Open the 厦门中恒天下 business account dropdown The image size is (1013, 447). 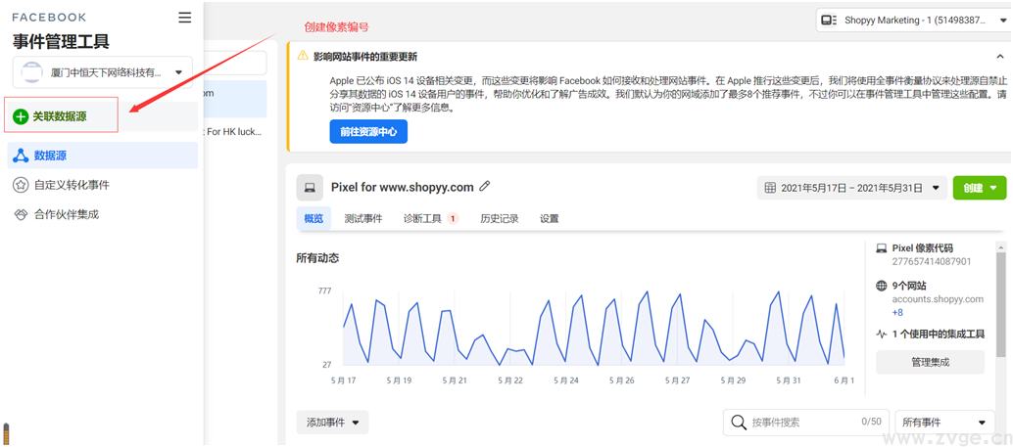[x=102, y=72]
